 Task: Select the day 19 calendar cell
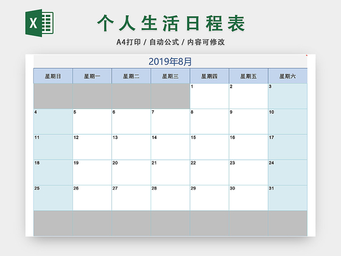coord(92,172)
